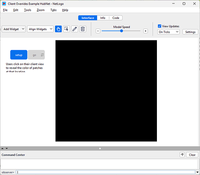
Task: Increase model speed with plus button
Action: click(146, 31)
